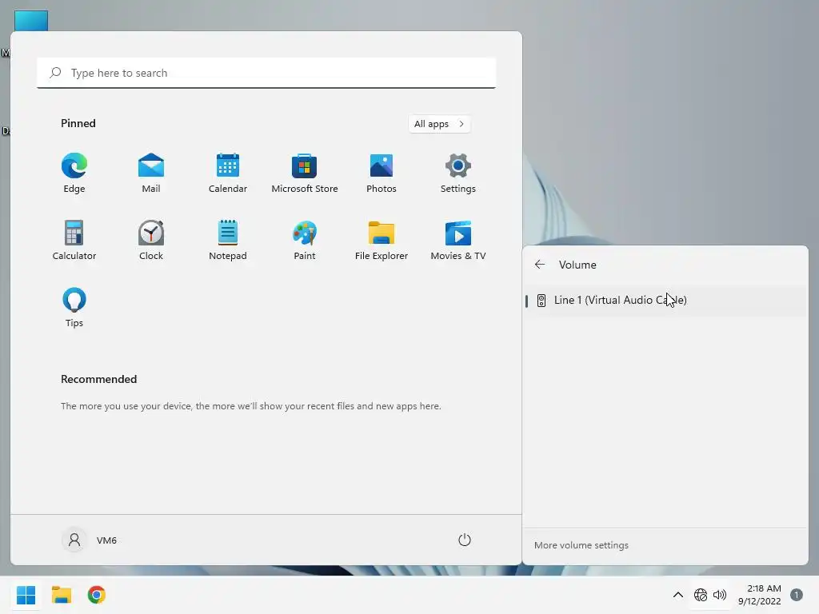Open File Explorer from the taskbar
Image resolution: width=819 pixels, height=614 pixels.
coord(61,595)
